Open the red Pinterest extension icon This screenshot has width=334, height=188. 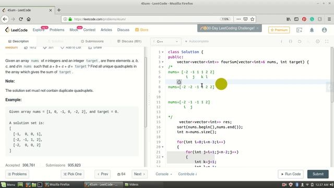pyautogui.click(x=304, y=19)
